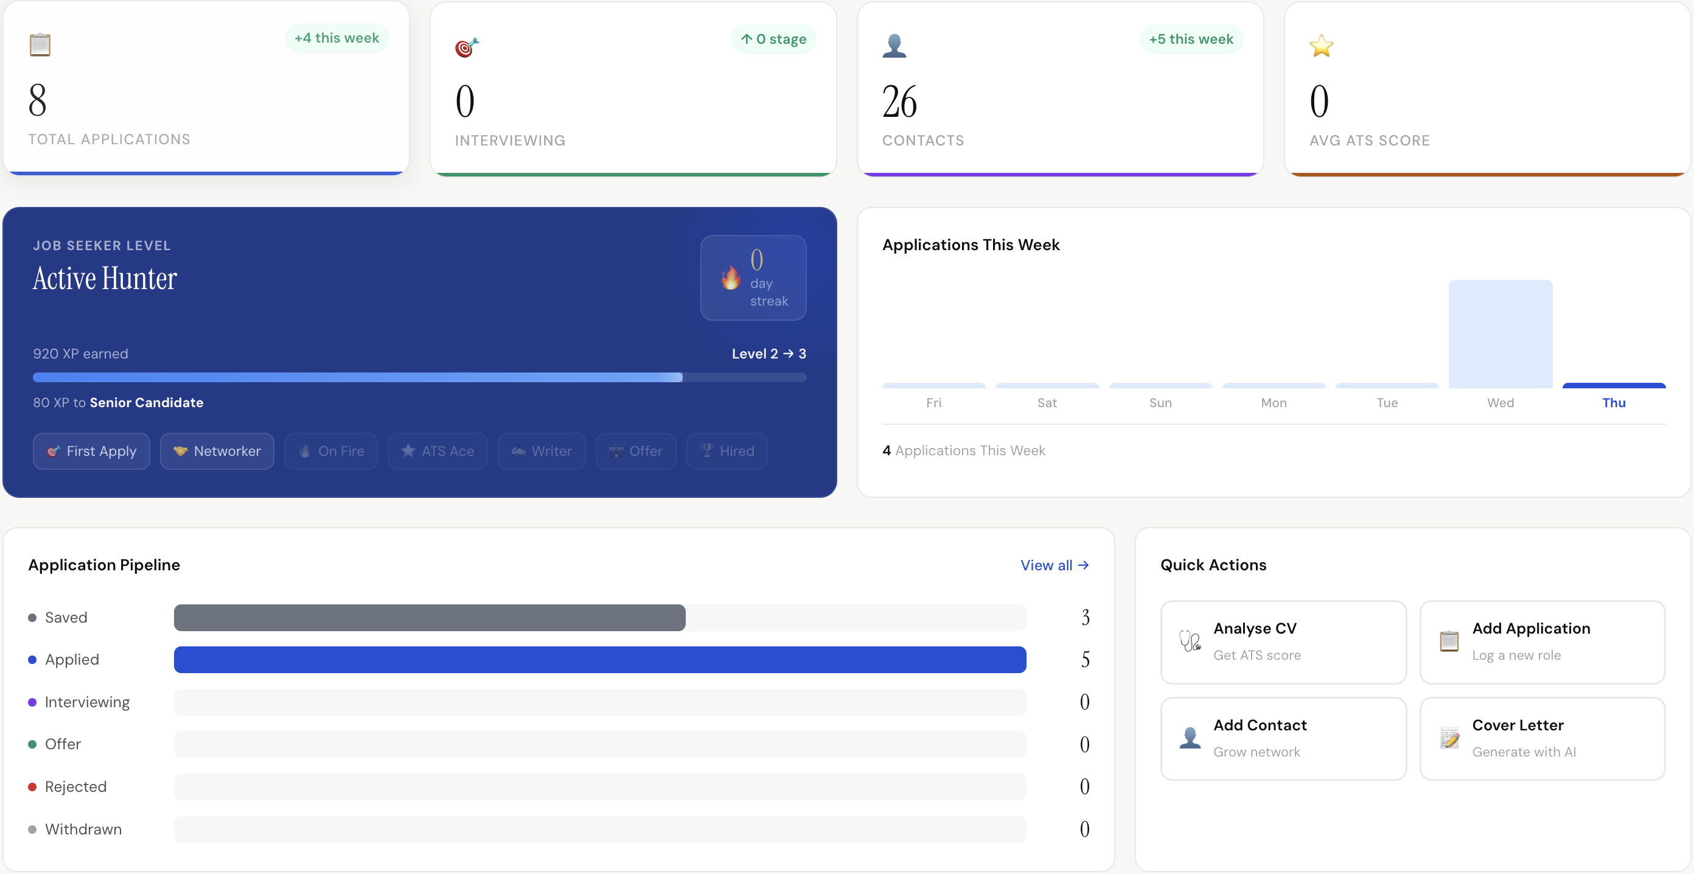Open the Add Contact quick action
Screen dimensions: 1694x874
[x=1283, y=738]
